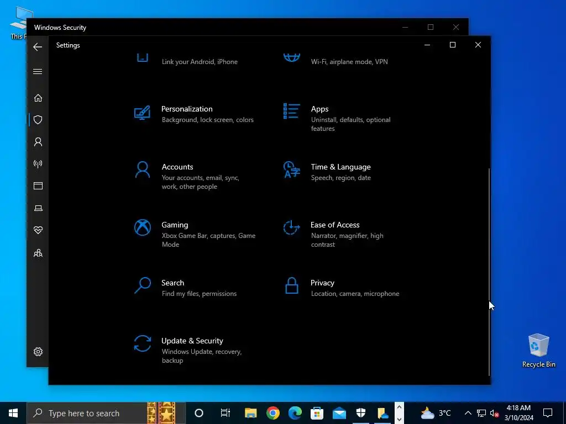This screenshot has width=566, height=424.
Task: Open Task View on the taskbar
Action: (226, 413)
